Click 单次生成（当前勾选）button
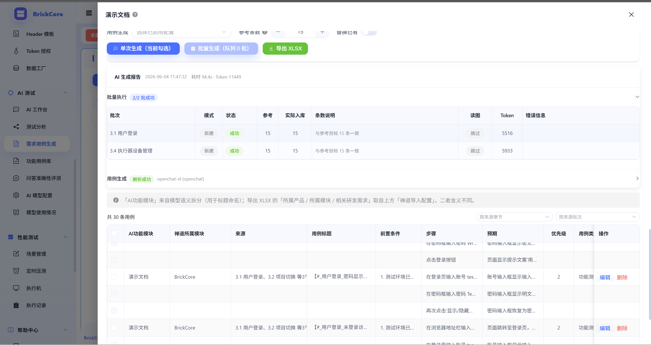Viewport: 651px width, 345px height. point(143,48)
